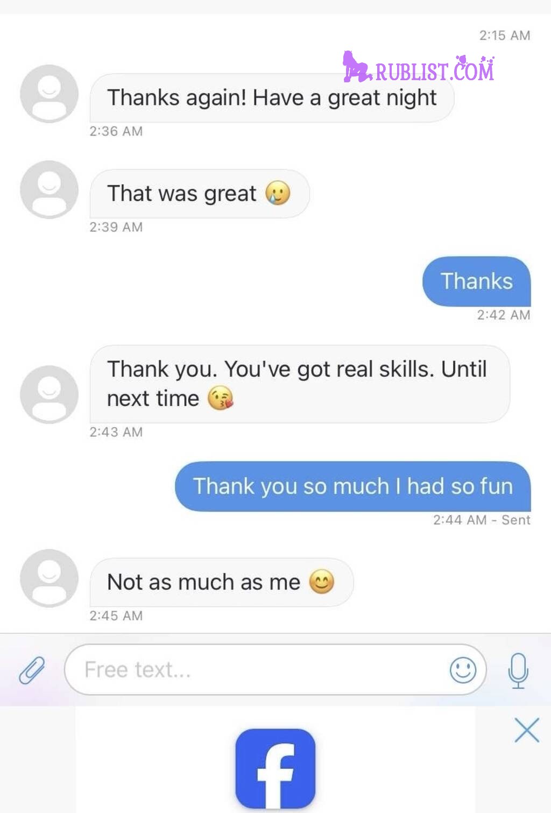
Task: Click avatar beside "Not as much as me"
Action: coord(49,578)
